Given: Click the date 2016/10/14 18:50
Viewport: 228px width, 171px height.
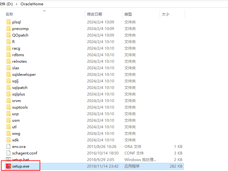Looking at the screenshot, I should tap(103, 153).
